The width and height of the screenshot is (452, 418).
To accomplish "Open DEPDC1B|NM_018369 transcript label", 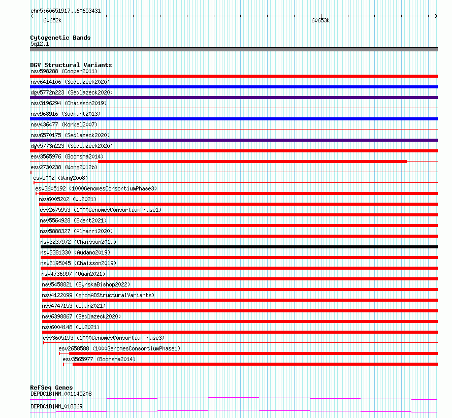I will pos(56,406).
